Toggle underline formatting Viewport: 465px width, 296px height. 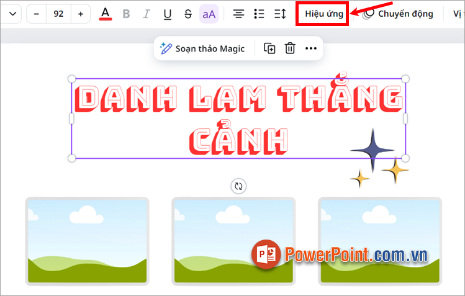tap(167, 14)
